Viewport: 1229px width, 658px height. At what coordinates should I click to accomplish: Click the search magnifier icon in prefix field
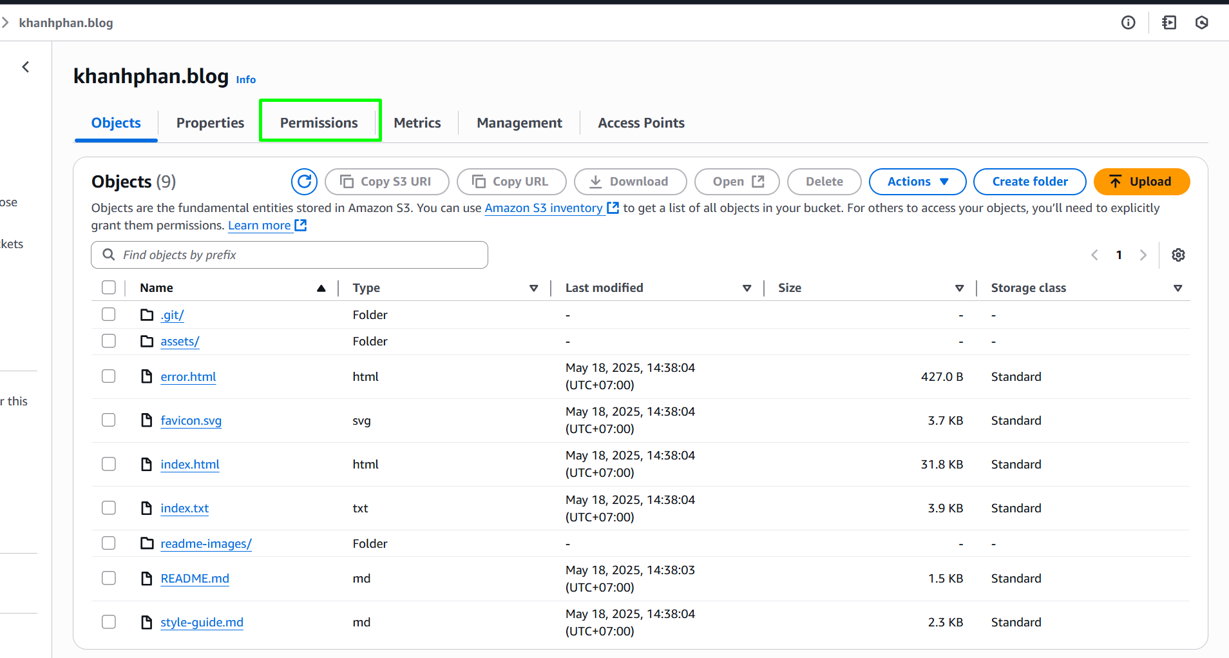[109, 255]
